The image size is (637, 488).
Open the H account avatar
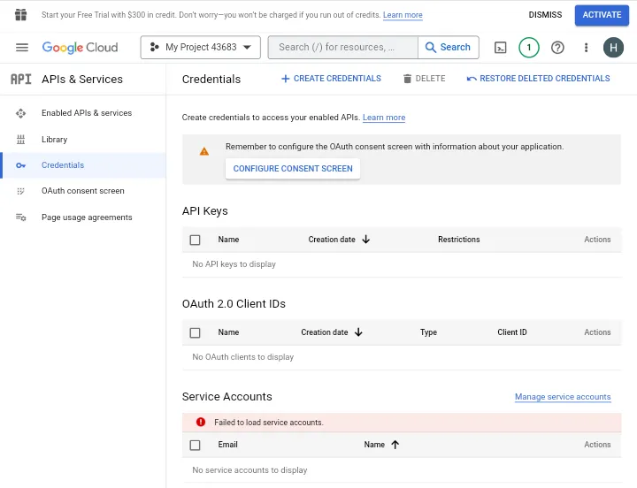[x=613, y=48]
